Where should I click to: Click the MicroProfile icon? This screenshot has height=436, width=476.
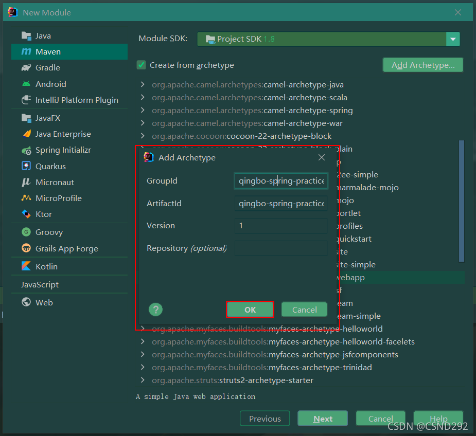(x=26, y=198)
